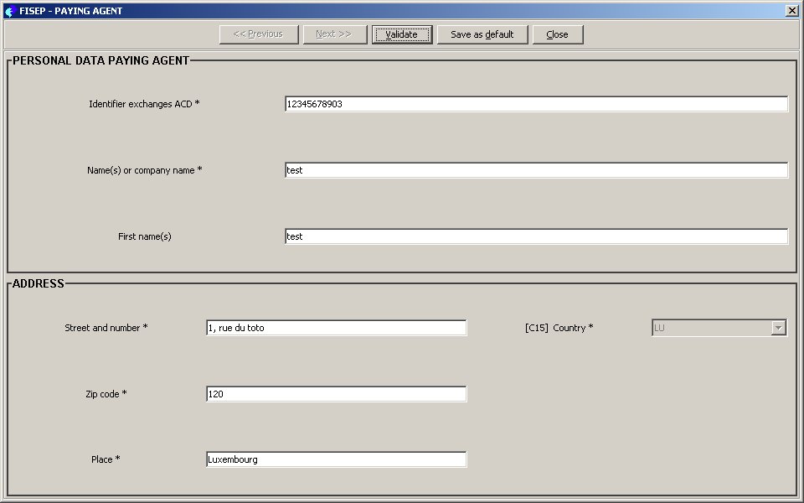Click the Close button in the toolbar
The width and height of the screenshot is (804, 503).
tap(557, 34)
